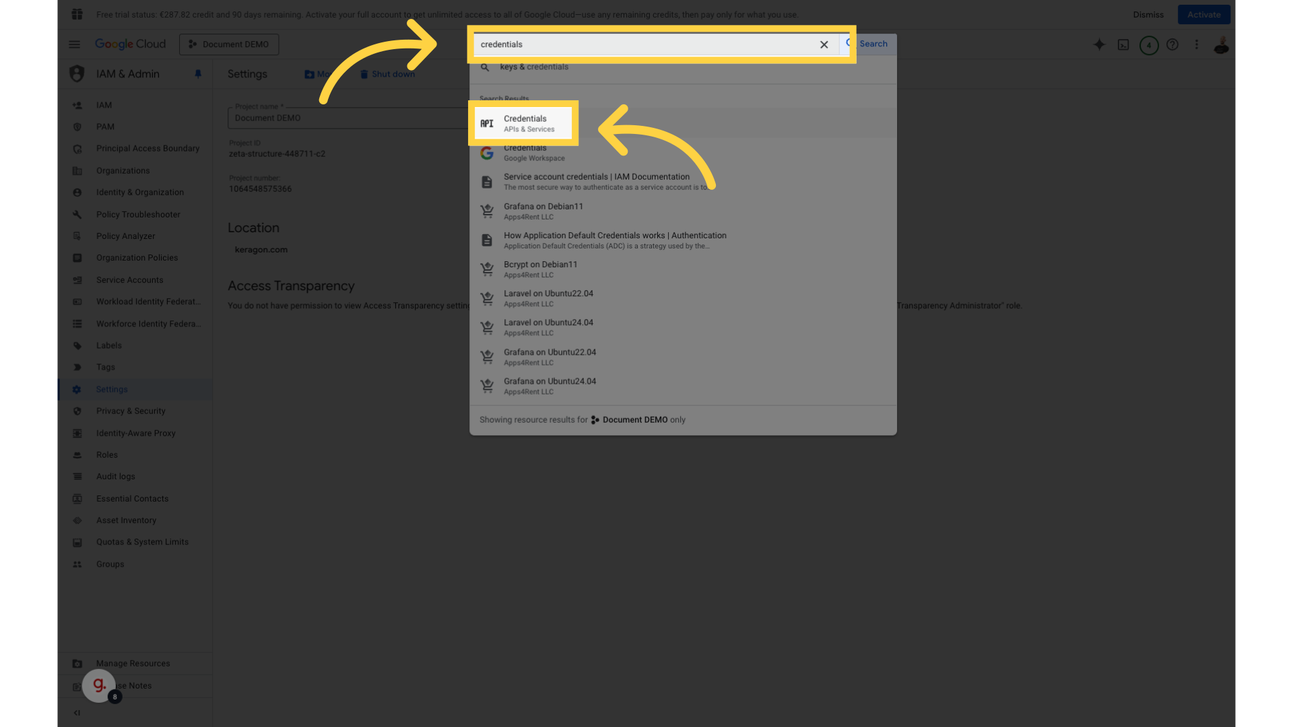Open the Gemini sparkle assistant icon
Viewport: 1293px width, 727px height.
coord(1099,44)
